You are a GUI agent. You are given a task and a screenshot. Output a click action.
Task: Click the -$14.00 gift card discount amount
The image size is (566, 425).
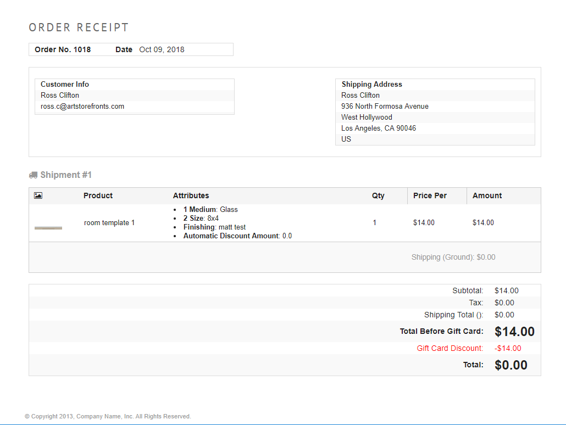click(x=508, y=348)
